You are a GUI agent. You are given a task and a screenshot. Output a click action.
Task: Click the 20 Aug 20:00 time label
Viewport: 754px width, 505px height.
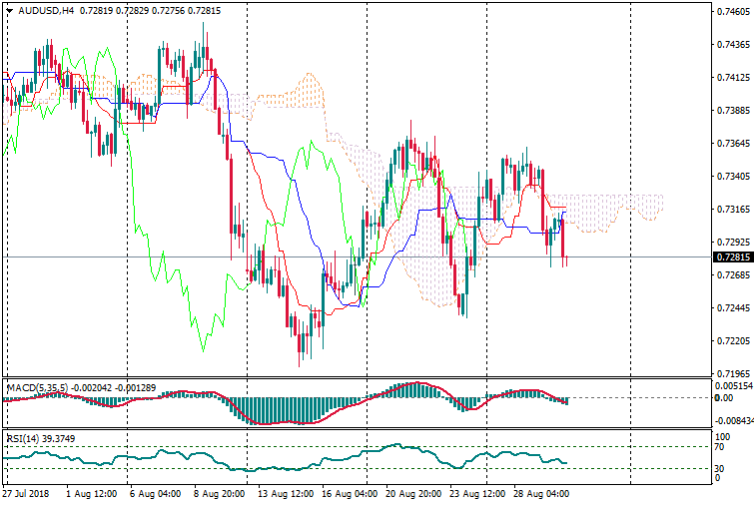(x=414, y=494)
